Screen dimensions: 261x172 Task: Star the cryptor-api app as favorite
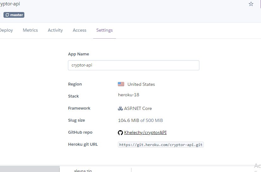click(x=251, y=4)
